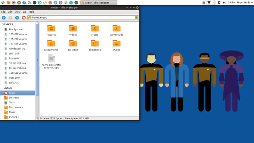Select the numix.repo file icon
The width and height of the screenshot is (254, 143).
point(51,58)
